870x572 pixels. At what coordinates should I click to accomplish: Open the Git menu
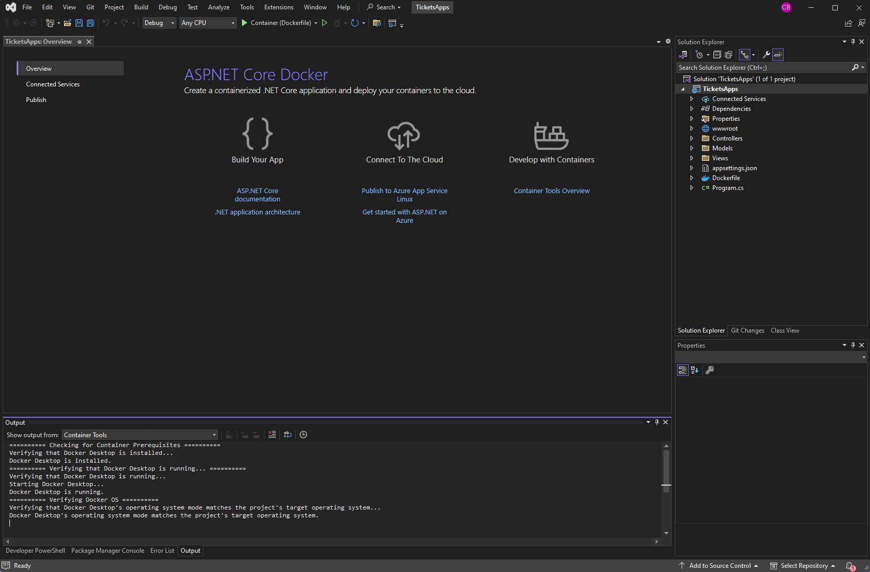tap(90, 7)
